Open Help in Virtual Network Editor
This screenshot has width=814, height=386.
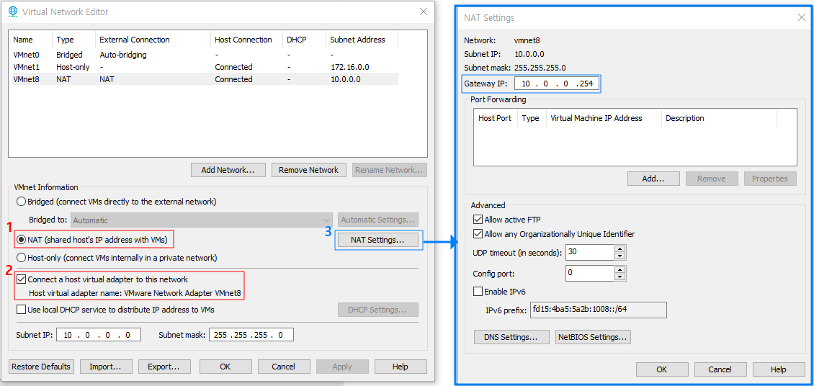pos(401,367)
